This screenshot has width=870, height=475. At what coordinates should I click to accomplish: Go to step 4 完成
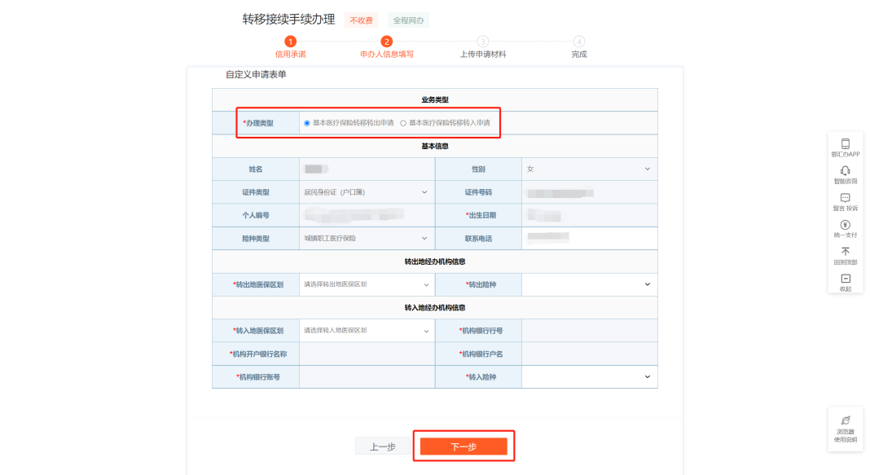click(578, 47)
